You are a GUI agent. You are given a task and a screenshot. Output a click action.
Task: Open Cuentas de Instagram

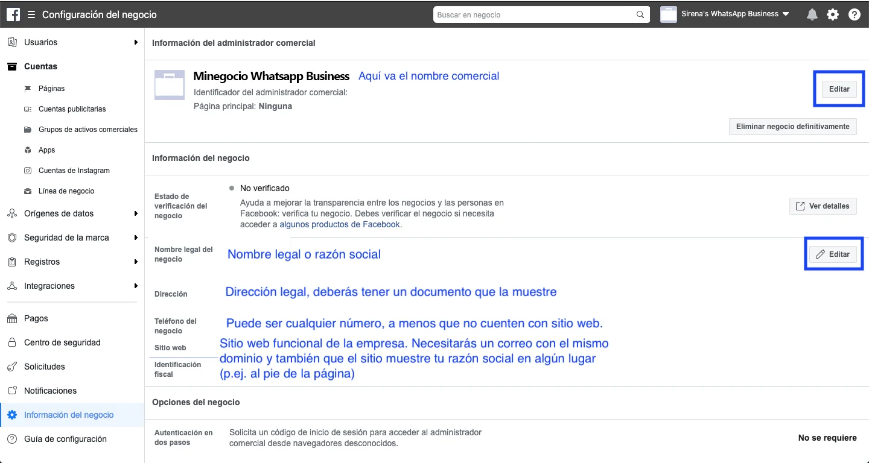tap(74, 171)
